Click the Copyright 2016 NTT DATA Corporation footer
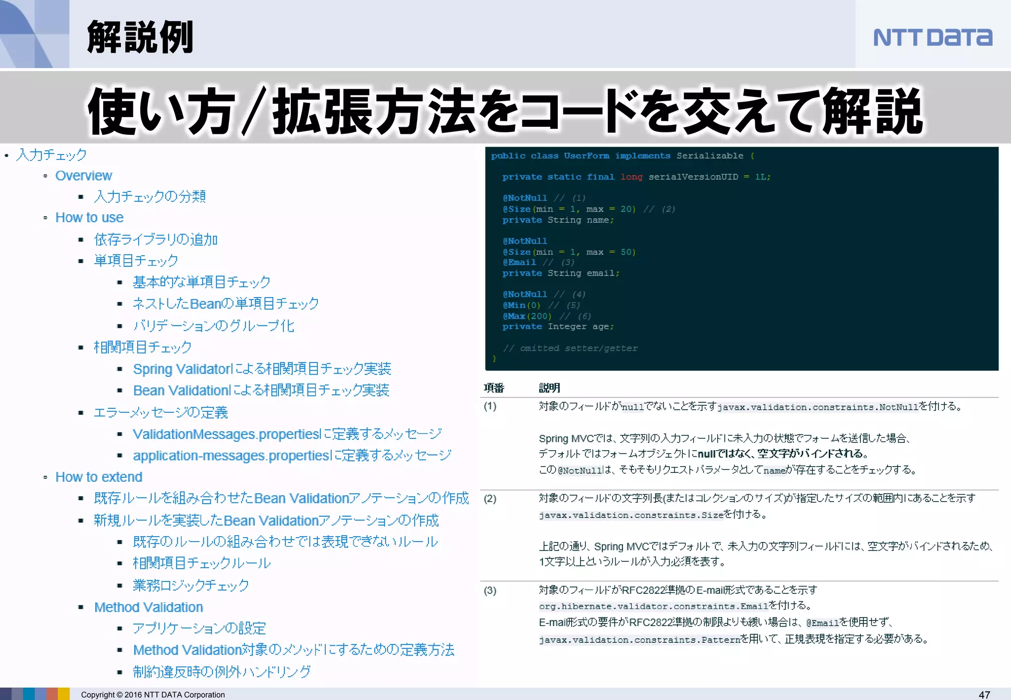 pyautogui.click(x=153, y=695)
